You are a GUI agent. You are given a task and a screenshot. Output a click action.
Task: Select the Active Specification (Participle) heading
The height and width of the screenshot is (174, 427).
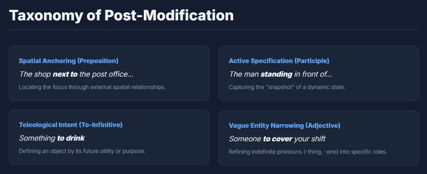point(279,61)
